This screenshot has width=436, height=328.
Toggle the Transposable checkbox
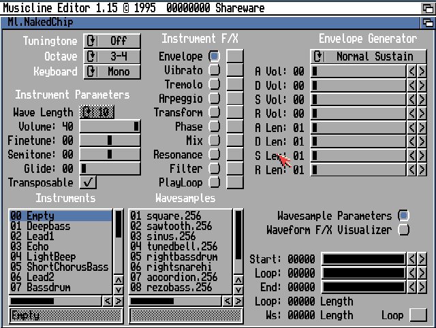click(88, 182)
